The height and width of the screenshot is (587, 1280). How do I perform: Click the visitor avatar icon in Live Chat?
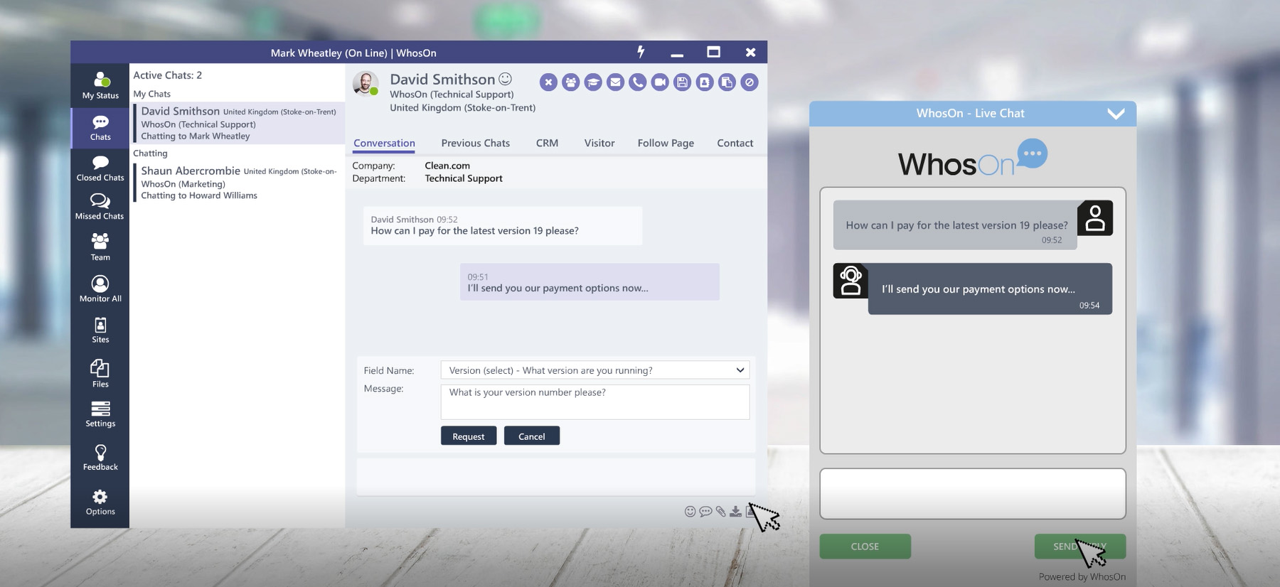point(1095,218)
